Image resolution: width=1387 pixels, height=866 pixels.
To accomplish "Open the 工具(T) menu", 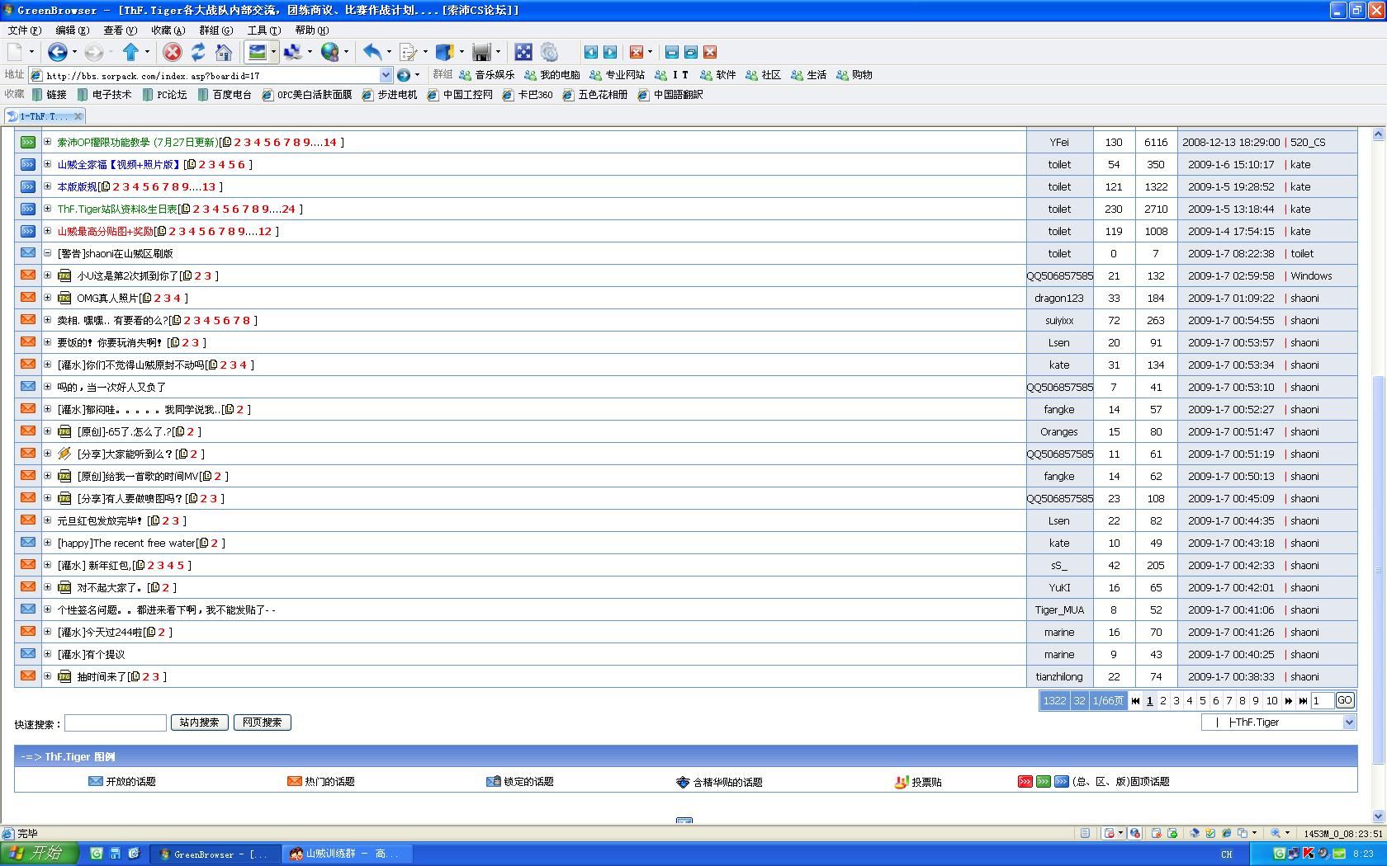I will pos(263,31).
